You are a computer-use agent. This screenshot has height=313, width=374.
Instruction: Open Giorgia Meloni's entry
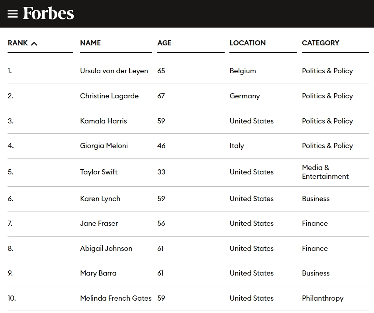pos(104,146)
